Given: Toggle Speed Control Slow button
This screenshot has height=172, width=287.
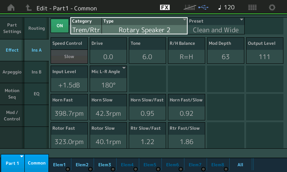Looking at the screenshot, I should tap(69, 56).
